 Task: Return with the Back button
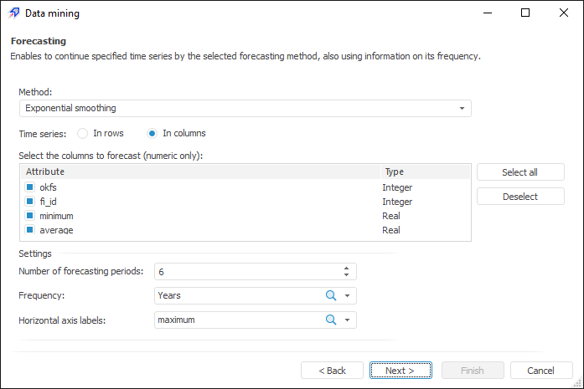click(x=330, y=371)
